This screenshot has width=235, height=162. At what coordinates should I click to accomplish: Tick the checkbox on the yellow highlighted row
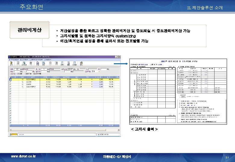click(x=11, y=80)
